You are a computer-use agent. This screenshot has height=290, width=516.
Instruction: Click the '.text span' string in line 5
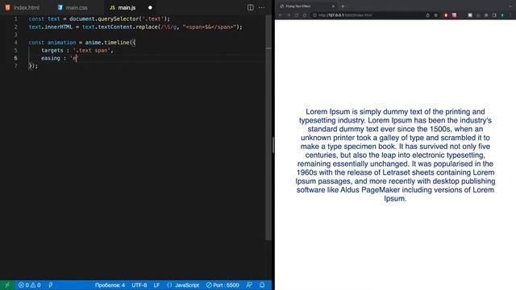91,50
